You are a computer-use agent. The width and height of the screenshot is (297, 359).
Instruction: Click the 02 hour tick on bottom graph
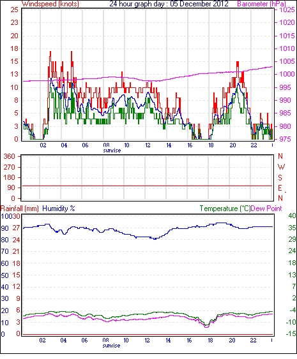coord(42,341)
